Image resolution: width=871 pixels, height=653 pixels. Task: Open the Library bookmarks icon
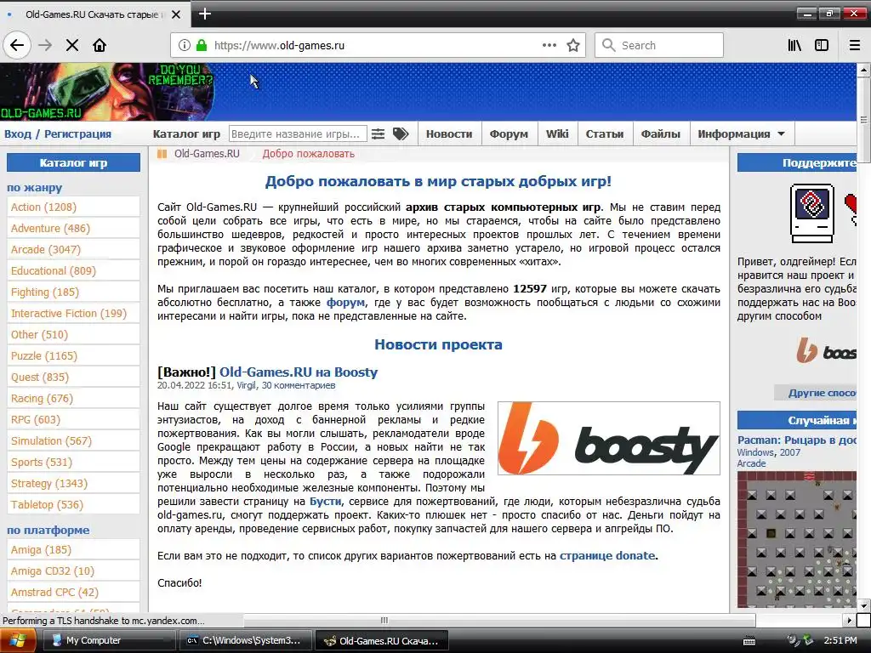click(794, 45)
